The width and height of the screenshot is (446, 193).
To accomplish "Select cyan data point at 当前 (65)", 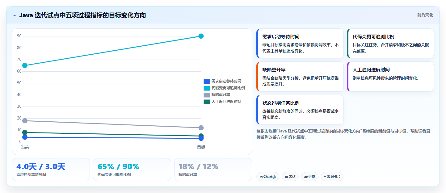I will pos(25,65).
